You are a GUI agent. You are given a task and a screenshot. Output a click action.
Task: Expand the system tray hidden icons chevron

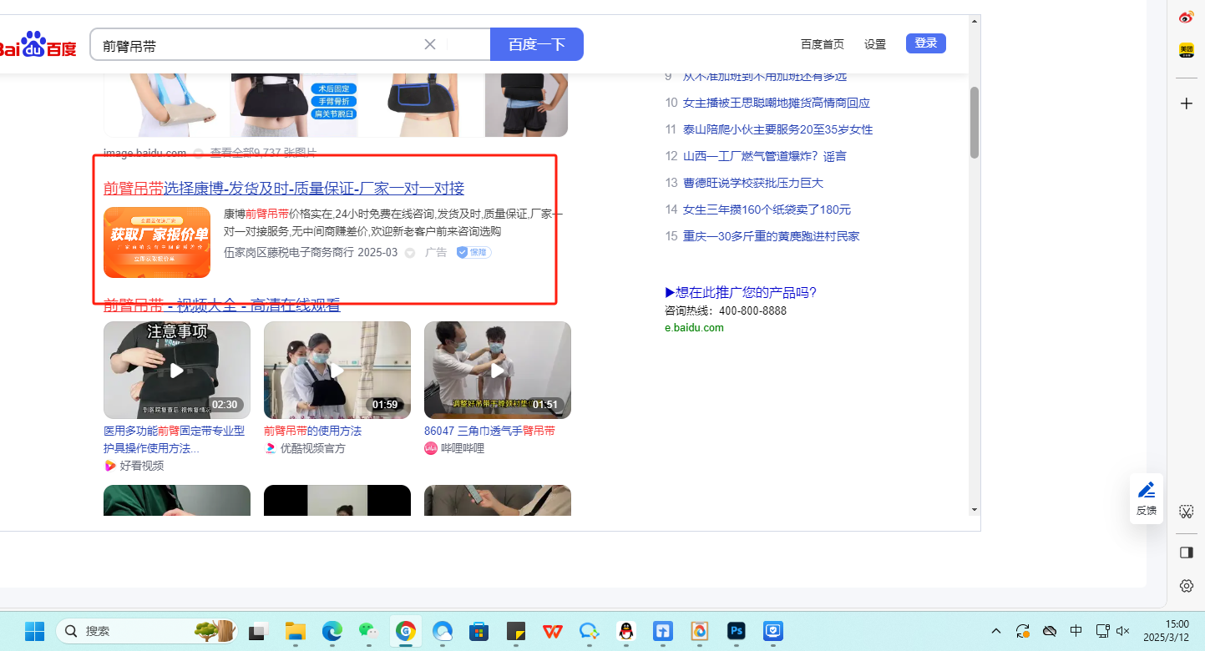[x=996, y=631]
